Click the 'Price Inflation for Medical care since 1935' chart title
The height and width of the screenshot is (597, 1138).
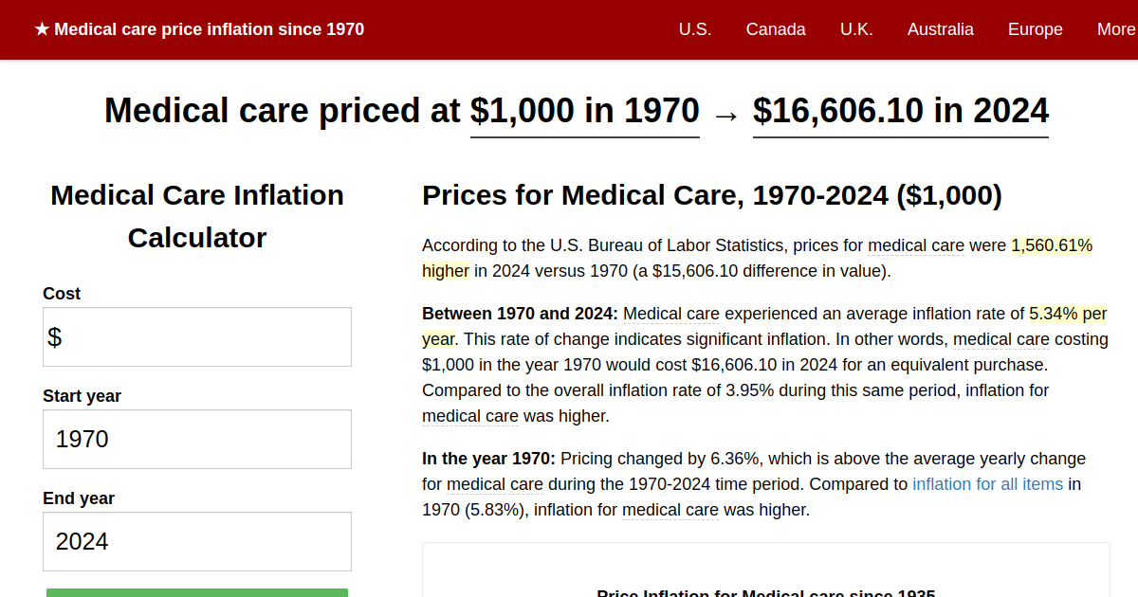point(763,593)
